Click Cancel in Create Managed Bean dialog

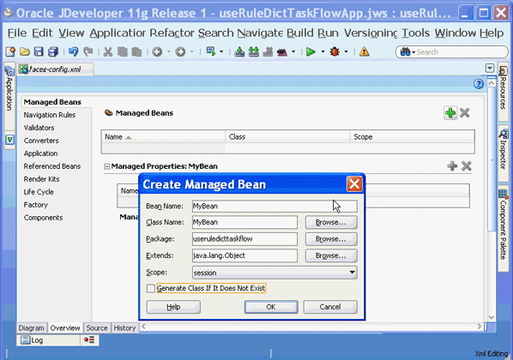point(330,307)
